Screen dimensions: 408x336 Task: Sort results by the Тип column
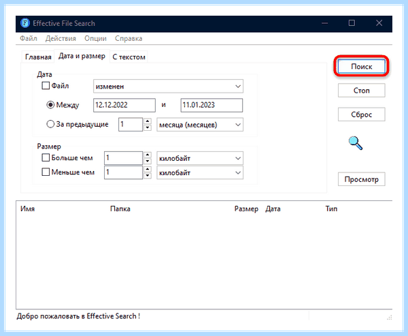331,209
